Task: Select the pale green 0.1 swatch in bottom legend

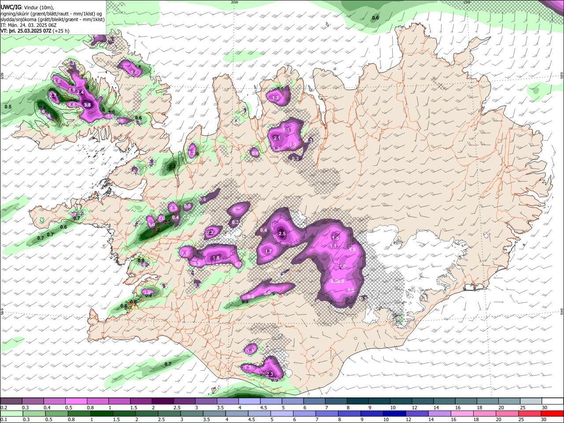Action: click(11, 414)
